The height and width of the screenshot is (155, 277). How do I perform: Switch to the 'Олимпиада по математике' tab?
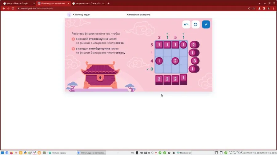tap(53, 3)
